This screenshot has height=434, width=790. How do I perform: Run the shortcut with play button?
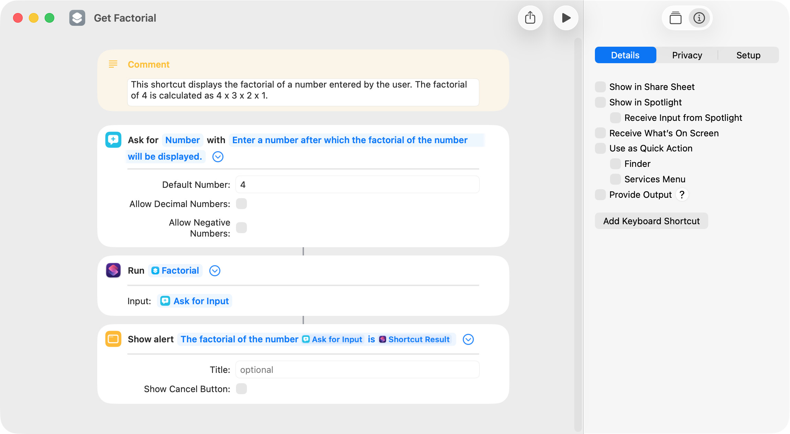pyautogui.click(x=566, y=18)
